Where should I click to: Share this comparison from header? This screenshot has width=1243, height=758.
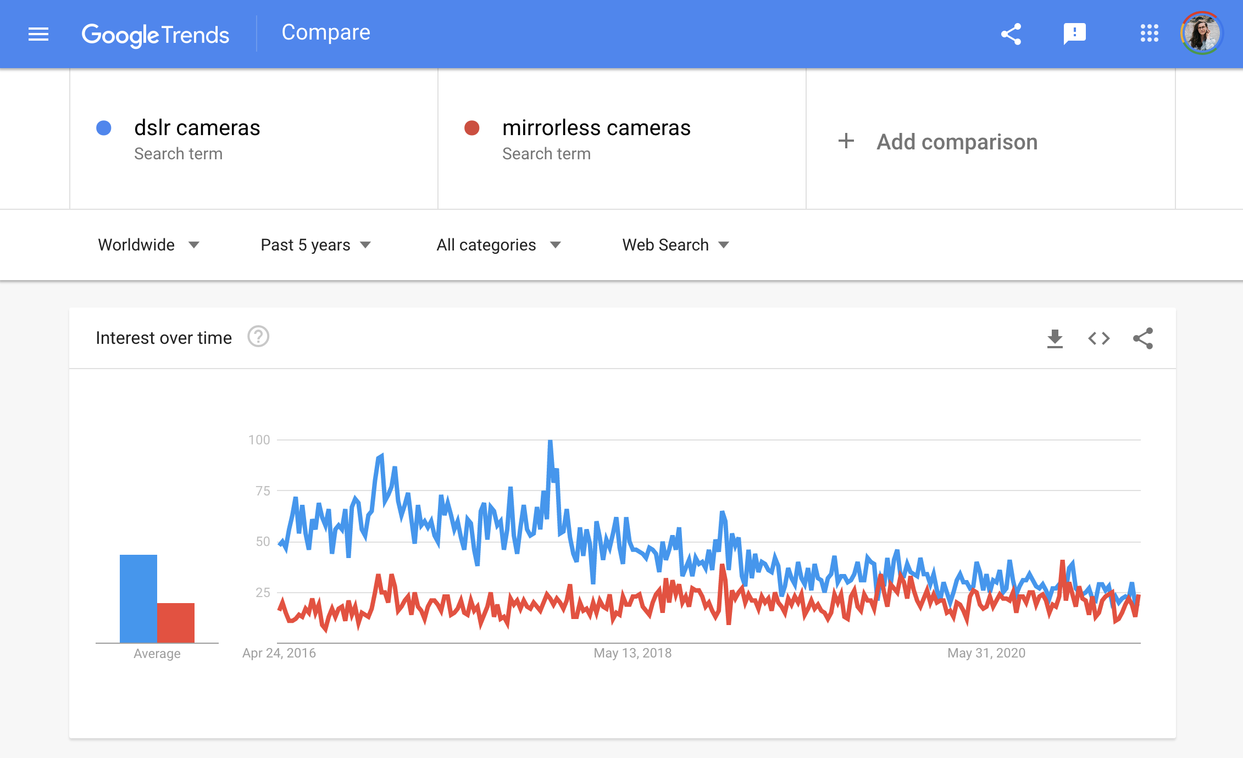[1011, 34]
